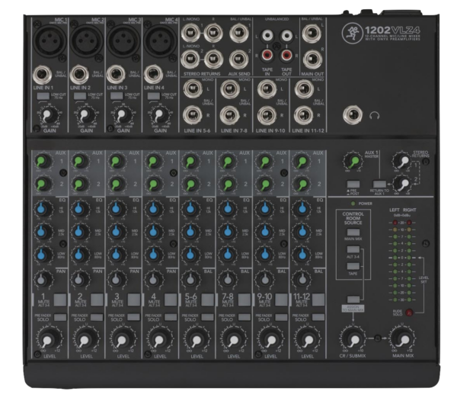Select MAIN MIX control room source
Viewport: 457px width, 401px height.
point(353,233)
